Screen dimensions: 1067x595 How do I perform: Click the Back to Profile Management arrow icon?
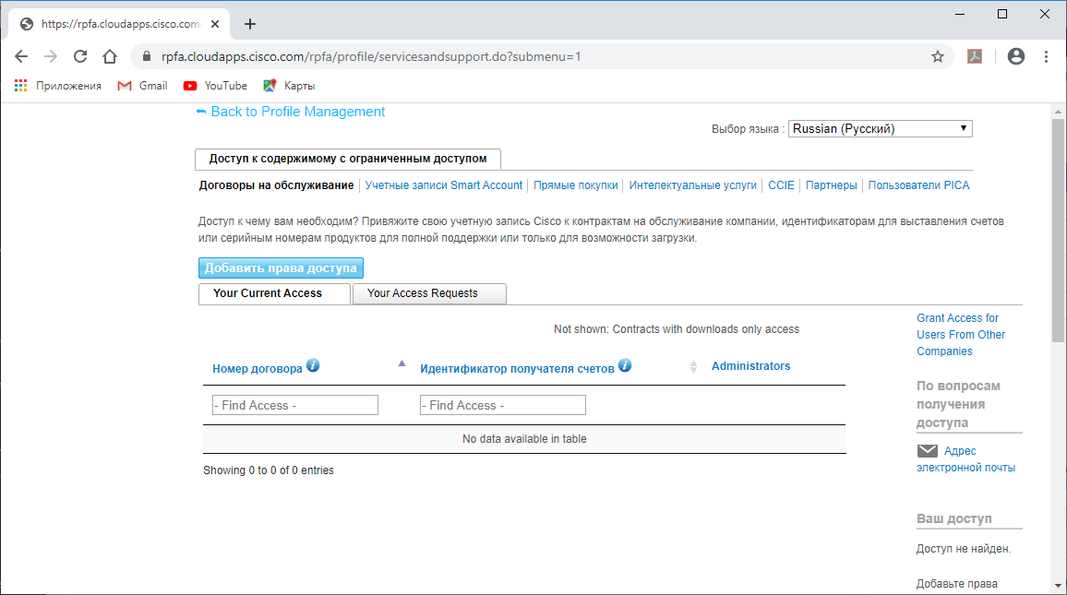point(201,112)
